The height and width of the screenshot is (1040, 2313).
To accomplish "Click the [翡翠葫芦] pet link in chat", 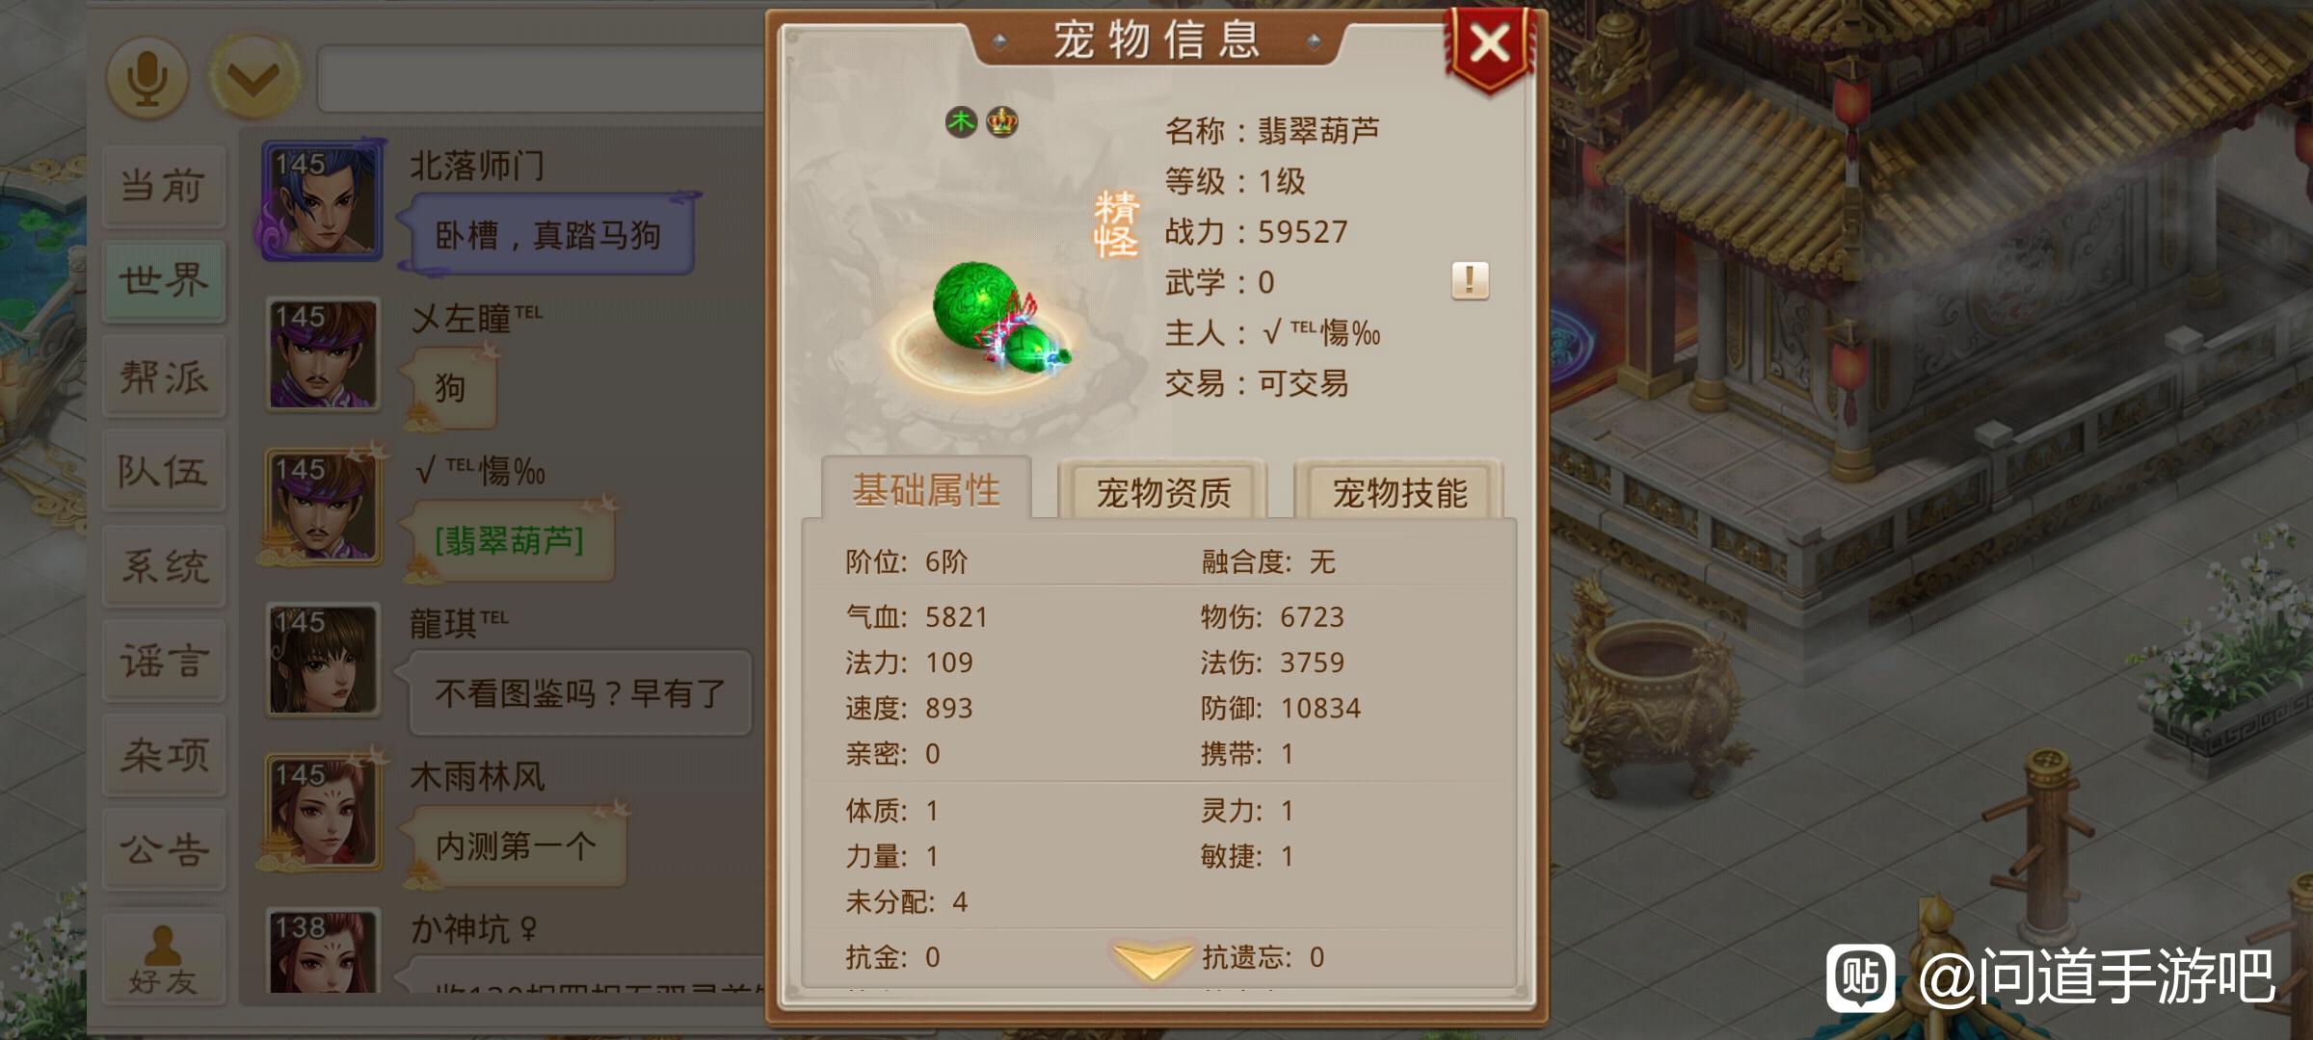I will [509, 541].
